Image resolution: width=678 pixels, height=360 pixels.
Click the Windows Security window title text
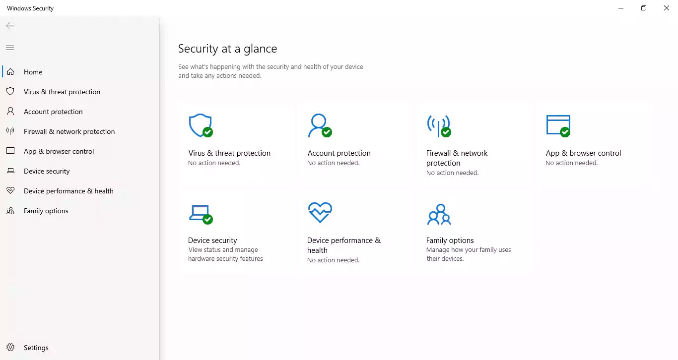30,8
